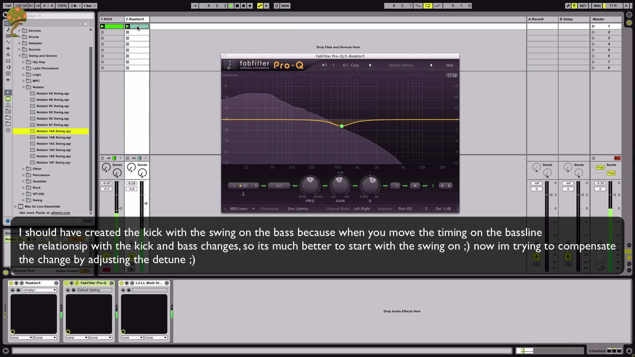Toggle the computer MIDI keyboard icon

pyautogui.click(x=574, y=6)
